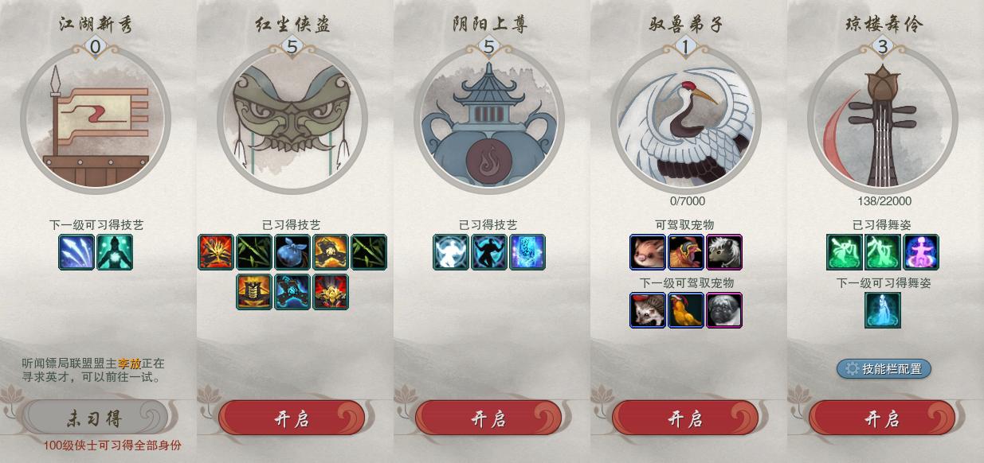The height and width of the screenshot is (463, 984).
Task: Start the 琼楼舞伶 identity with 开启
Action: [x=882, y=418]
